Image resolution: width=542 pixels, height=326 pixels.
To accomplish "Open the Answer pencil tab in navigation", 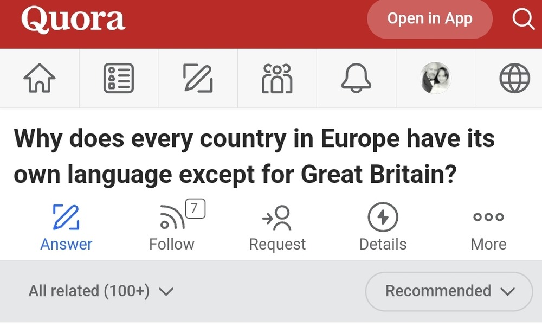I will pos(198,78).
